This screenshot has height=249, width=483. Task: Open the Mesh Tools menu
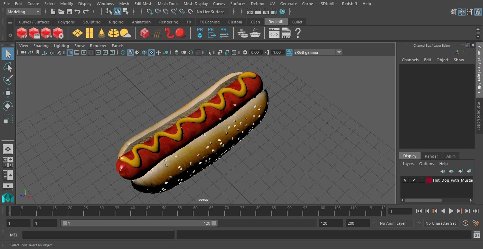[x=168, y=4]
